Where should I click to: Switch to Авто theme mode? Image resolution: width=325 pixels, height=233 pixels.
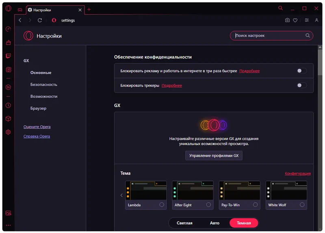(214, 223)
